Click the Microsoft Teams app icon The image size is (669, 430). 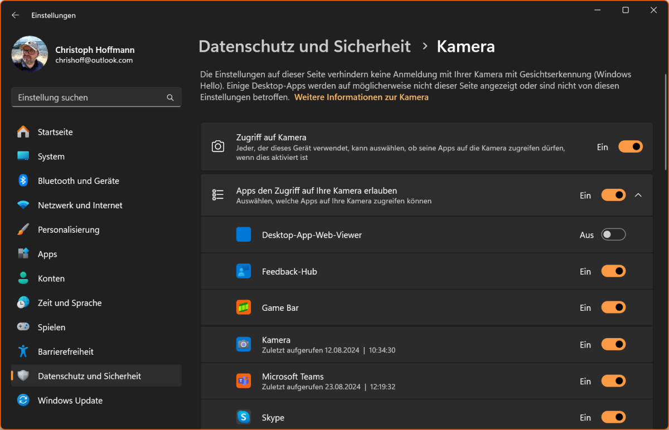[x=244, y=380]
